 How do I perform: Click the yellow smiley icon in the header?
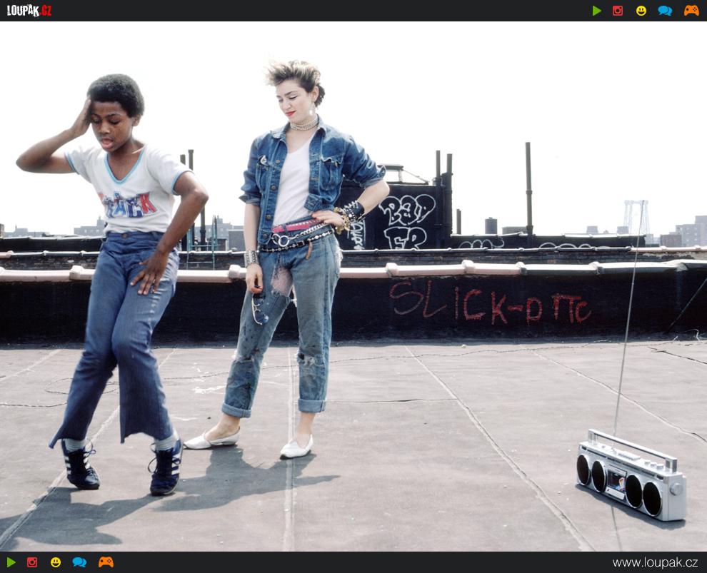[641, 11]
